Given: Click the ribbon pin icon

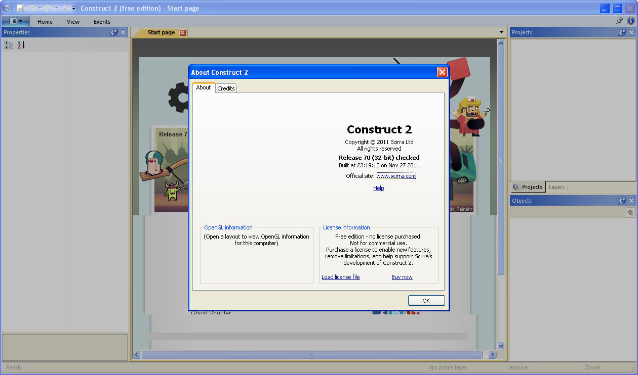Looking at the screenshot, I should coord(619,21).
